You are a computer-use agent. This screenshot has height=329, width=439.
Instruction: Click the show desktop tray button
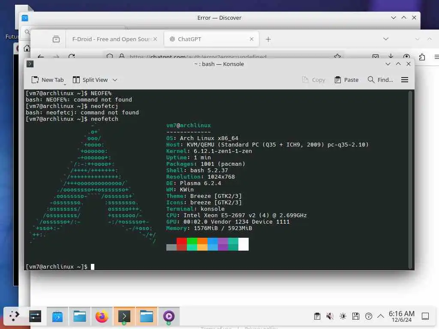point(425,316)
